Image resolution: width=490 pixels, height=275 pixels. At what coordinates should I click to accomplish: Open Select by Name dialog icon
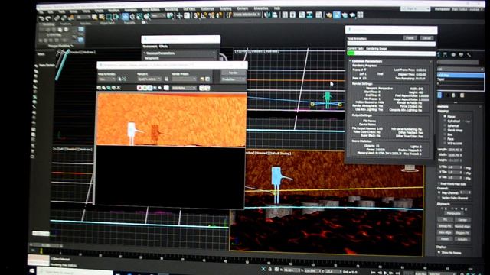click(x=102, y=17)
